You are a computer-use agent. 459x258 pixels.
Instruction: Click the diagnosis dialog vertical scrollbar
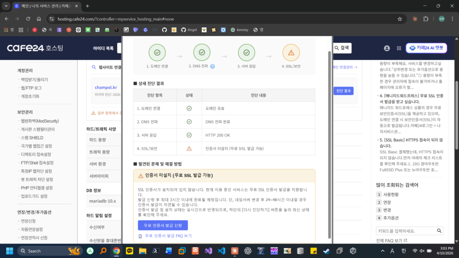click(x=329, y=145)
